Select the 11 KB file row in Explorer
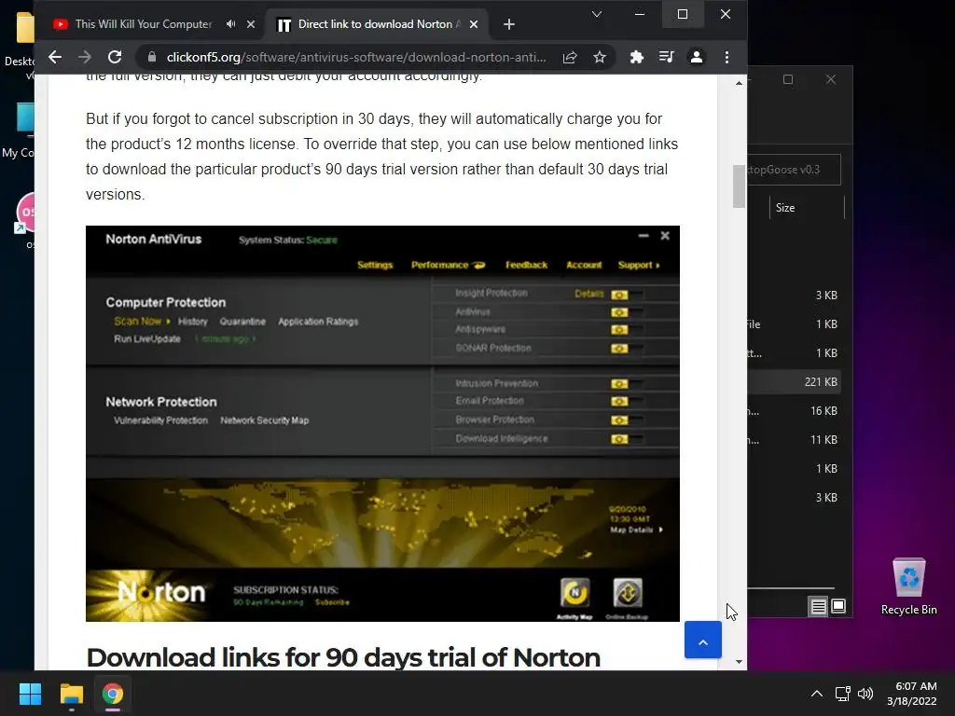This screenshot has width=955, height=716. point(795,440)
